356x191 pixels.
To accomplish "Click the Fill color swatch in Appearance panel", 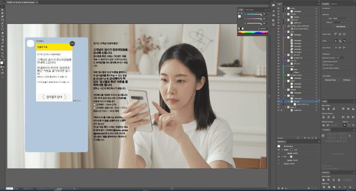I will (x=291, y=157).
